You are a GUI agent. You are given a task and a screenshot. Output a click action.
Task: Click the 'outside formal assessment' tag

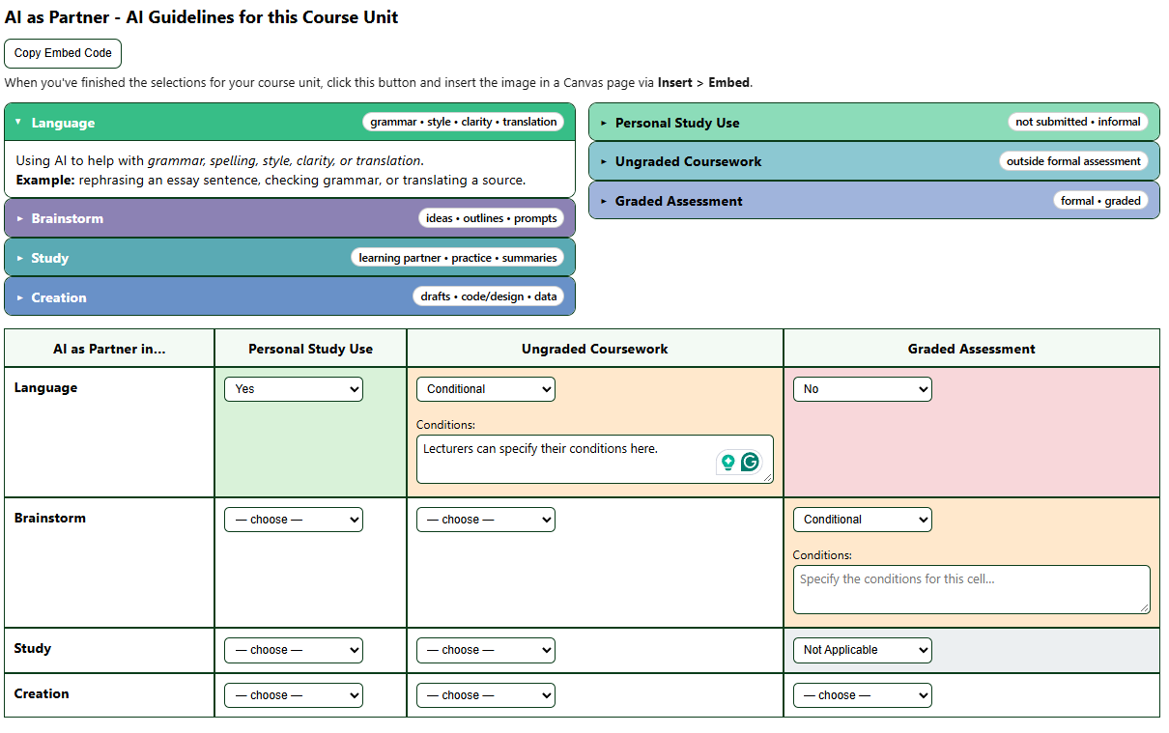coord(1073,161)
